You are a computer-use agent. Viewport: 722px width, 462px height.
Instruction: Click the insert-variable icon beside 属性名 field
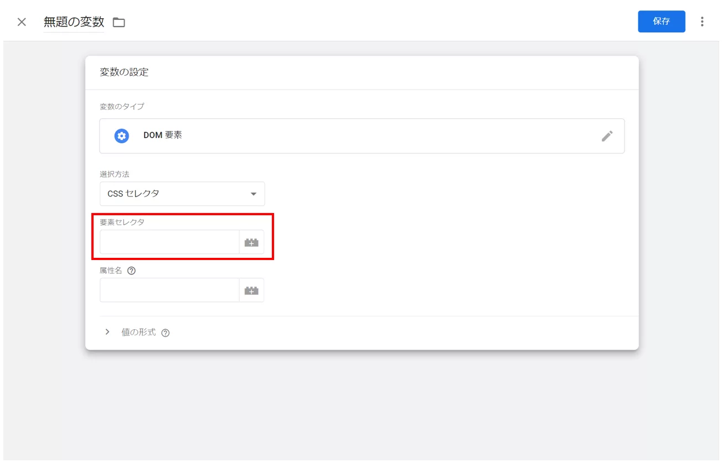pos(251,290)
